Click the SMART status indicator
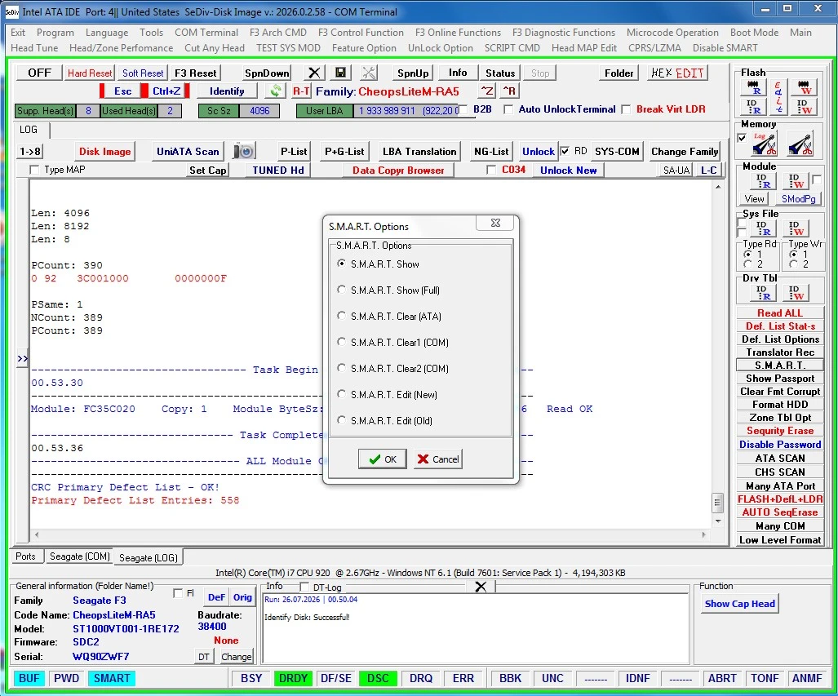This screenshot has height=696, width=838. (112, 678)
